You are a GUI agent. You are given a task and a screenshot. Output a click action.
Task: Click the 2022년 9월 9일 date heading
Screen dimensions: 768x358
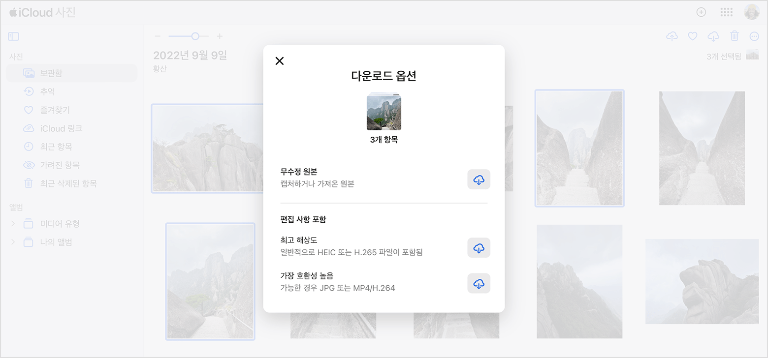[190, 56]
